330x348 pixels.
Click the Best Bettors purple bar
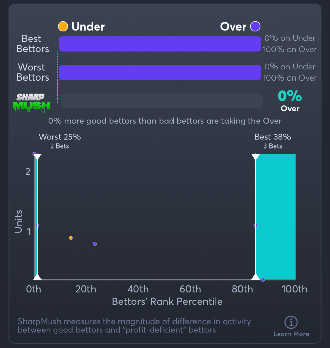(160, 44)
